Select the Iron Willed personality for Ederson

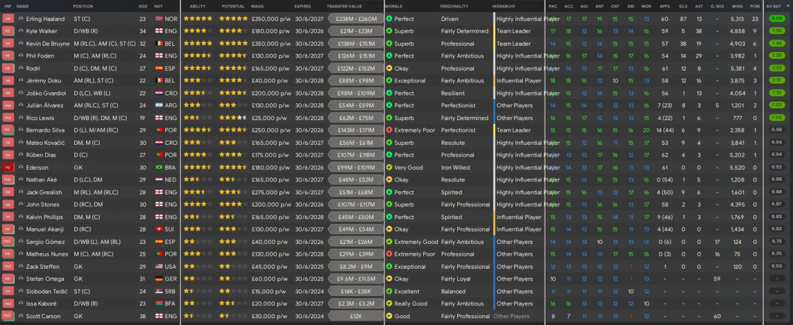455,167
